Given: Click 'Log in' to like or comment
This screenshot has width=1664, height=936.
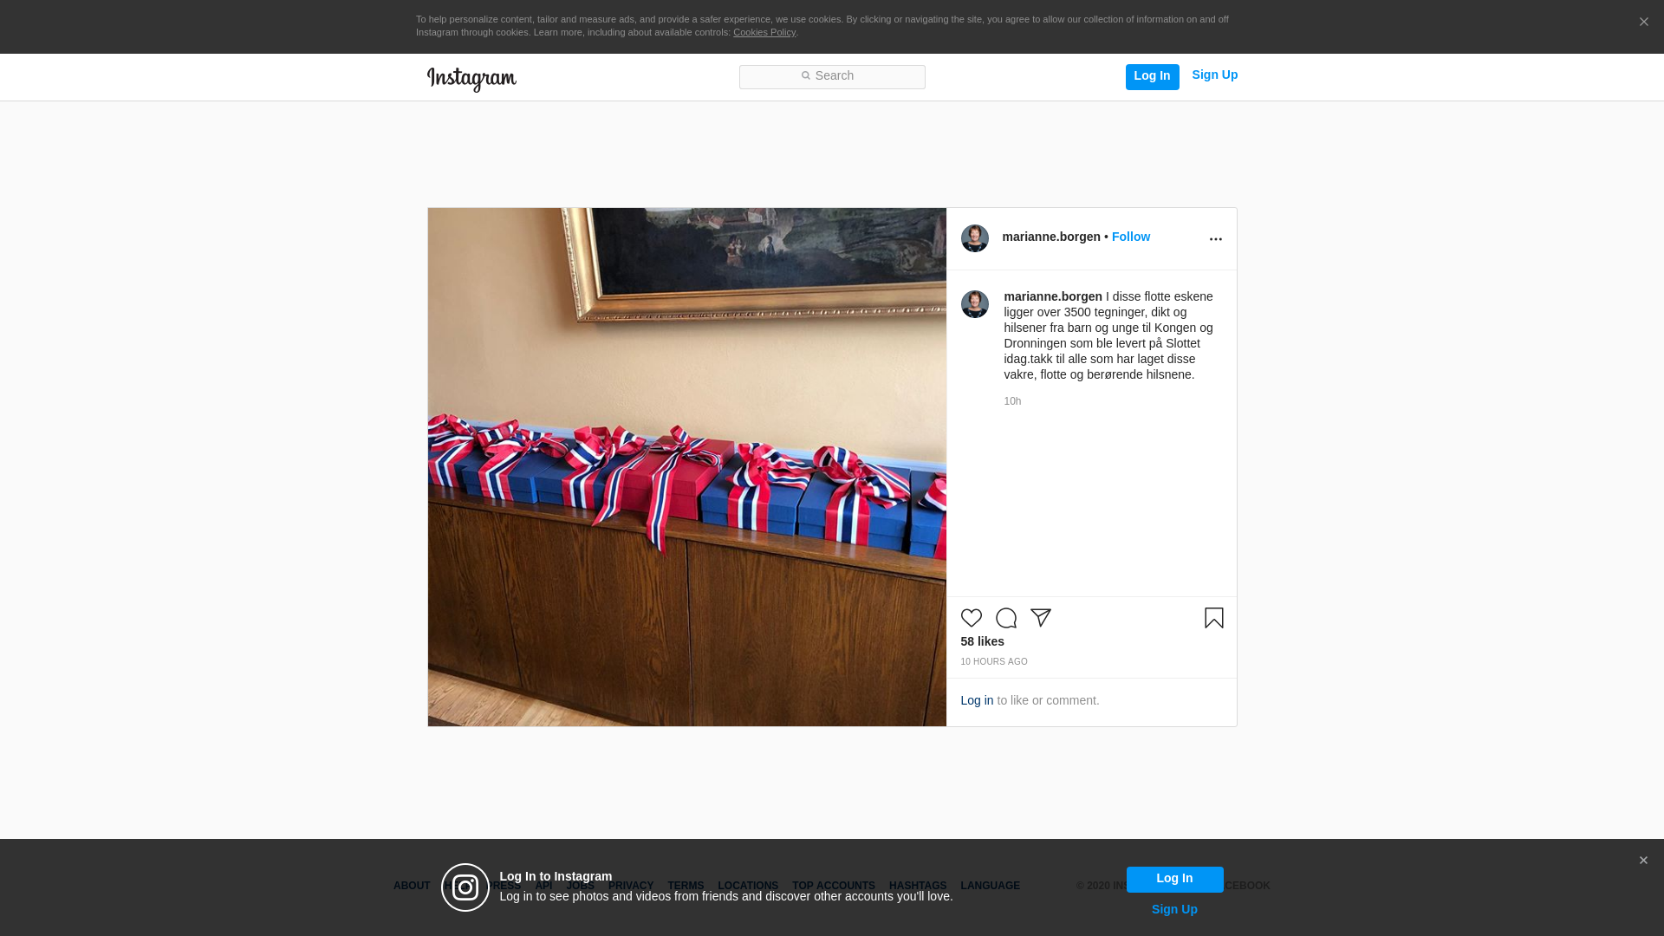Looking at the screenshot, I should pos(977,700).
